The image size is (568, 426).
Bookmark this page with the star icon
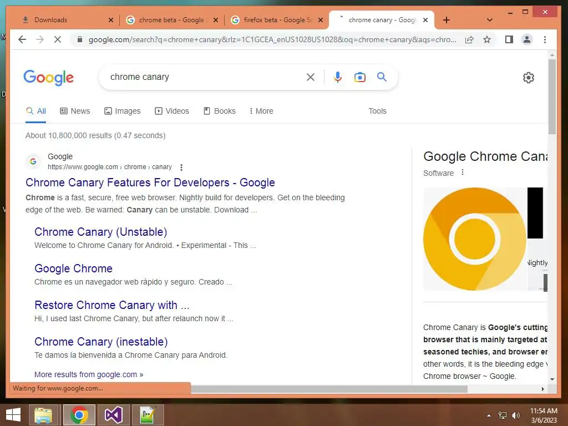pos(487,39)
